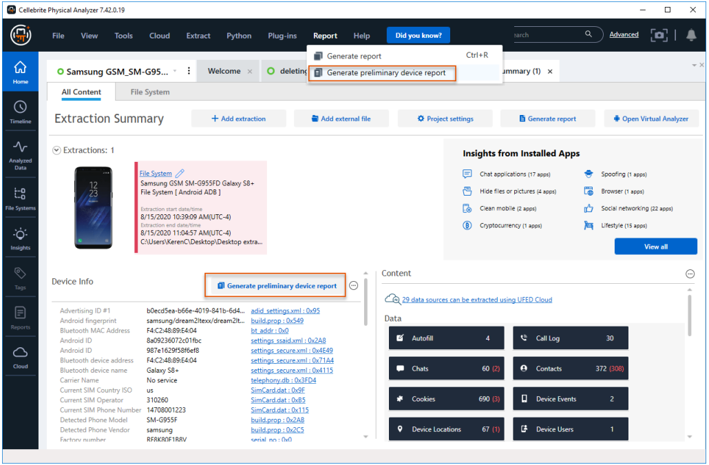Click the Add external file button
The height and width of the screenshot is (465, 709).
[341, 118]
